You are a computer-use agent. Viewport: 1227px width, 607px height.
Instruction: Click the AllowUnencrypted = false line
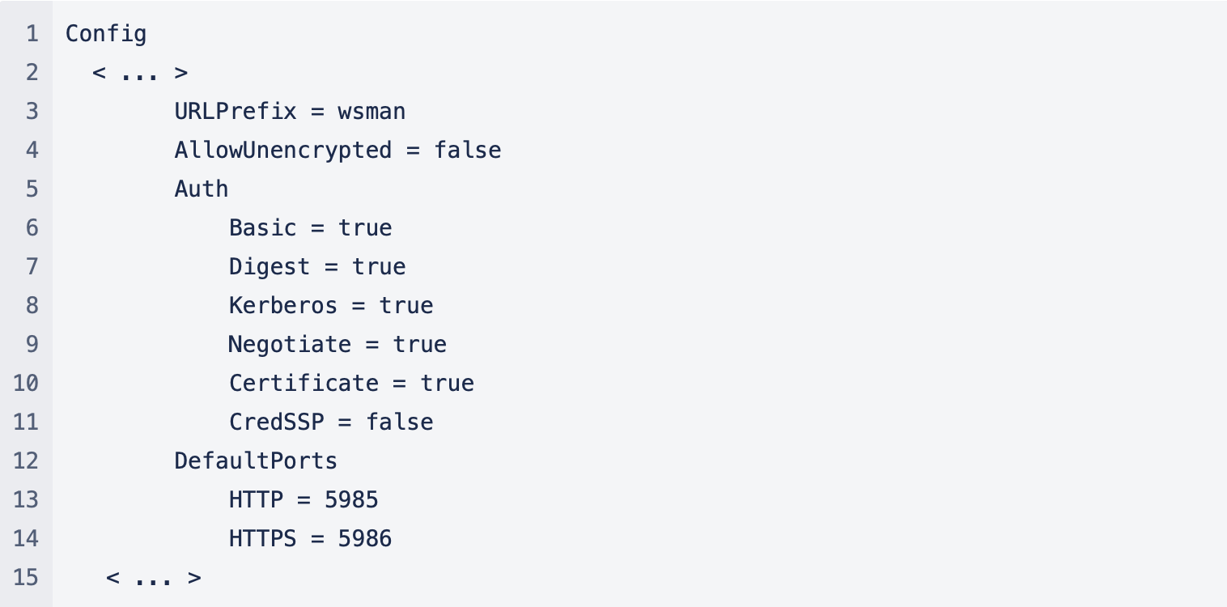(338, 150)
